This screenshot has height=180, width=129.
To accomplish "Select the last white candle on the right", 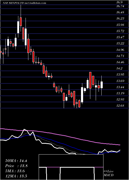I will pyautogui.click(x=101, y=85).
